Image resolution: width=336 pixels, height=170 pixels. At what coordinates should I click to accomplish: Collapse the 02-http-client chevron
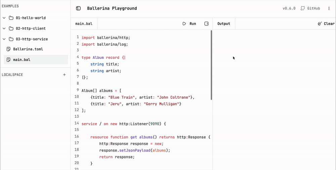pos(4,28)
